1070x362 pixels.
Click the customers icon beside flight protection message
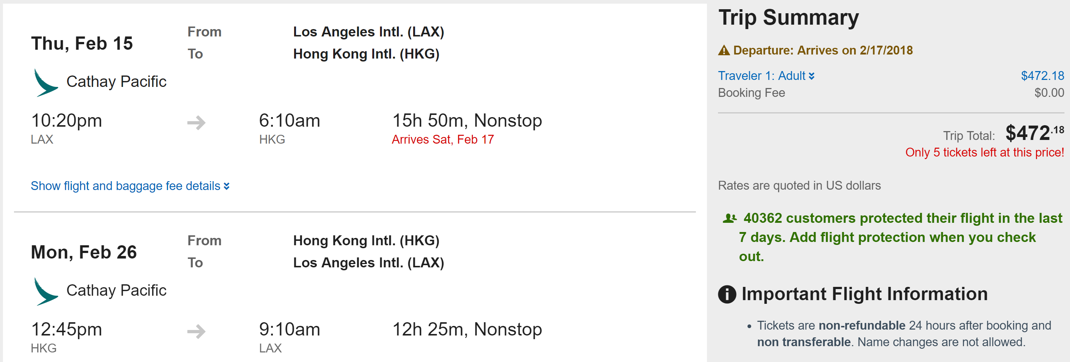(729, 218)
